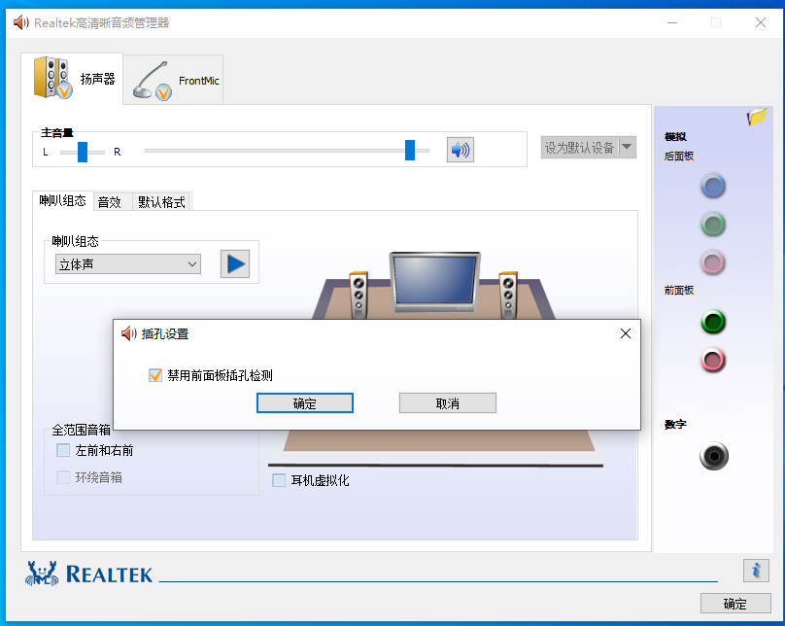The height and width of the screenshot is (626, 785).
Task: Toggle the 左前和右前 checkbox
Action: click(64, 451)
